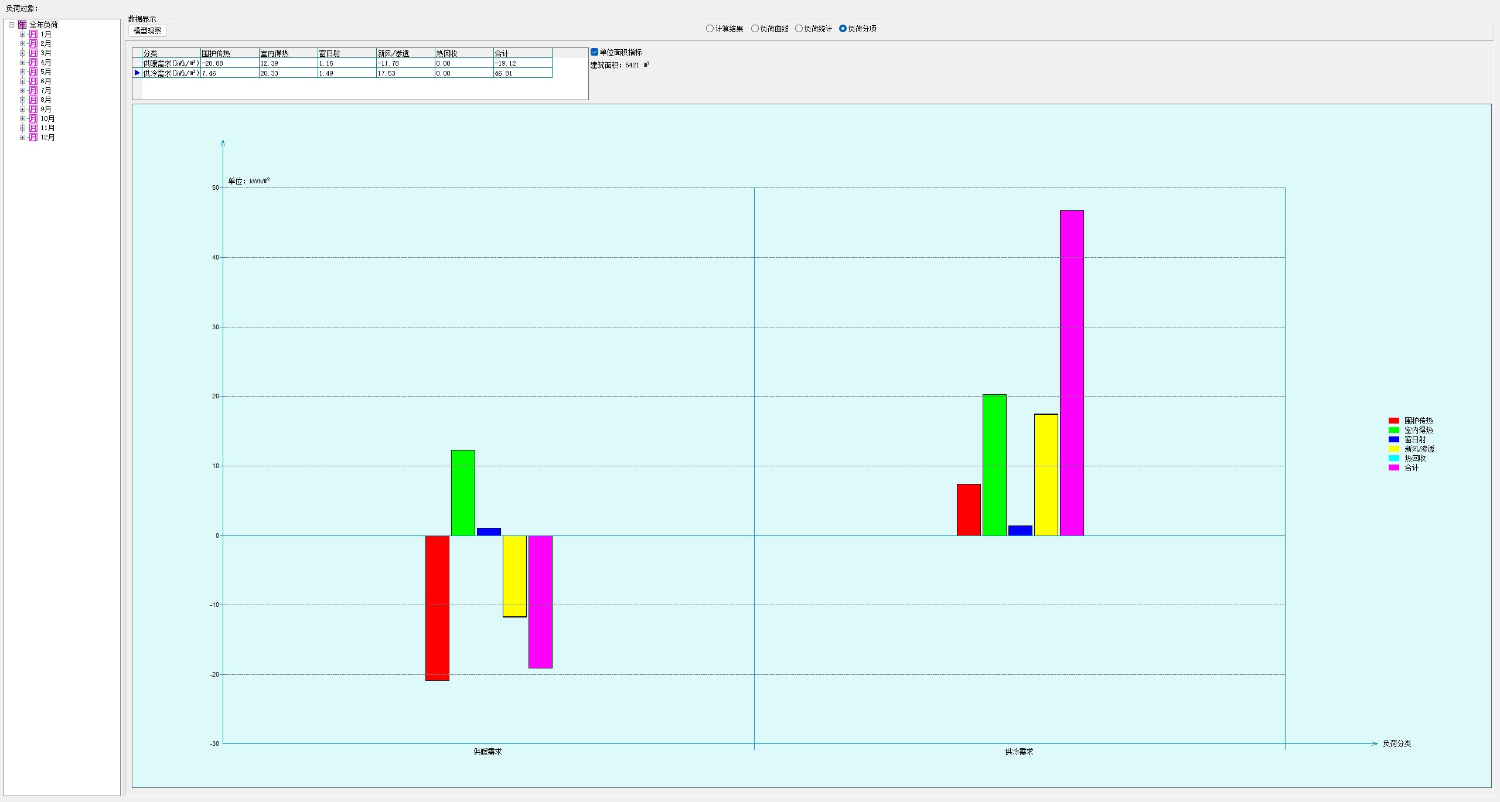Select the 负荷曲线 radio button
The height and width of the screenshot is (802, 1500).
point(755,29)
